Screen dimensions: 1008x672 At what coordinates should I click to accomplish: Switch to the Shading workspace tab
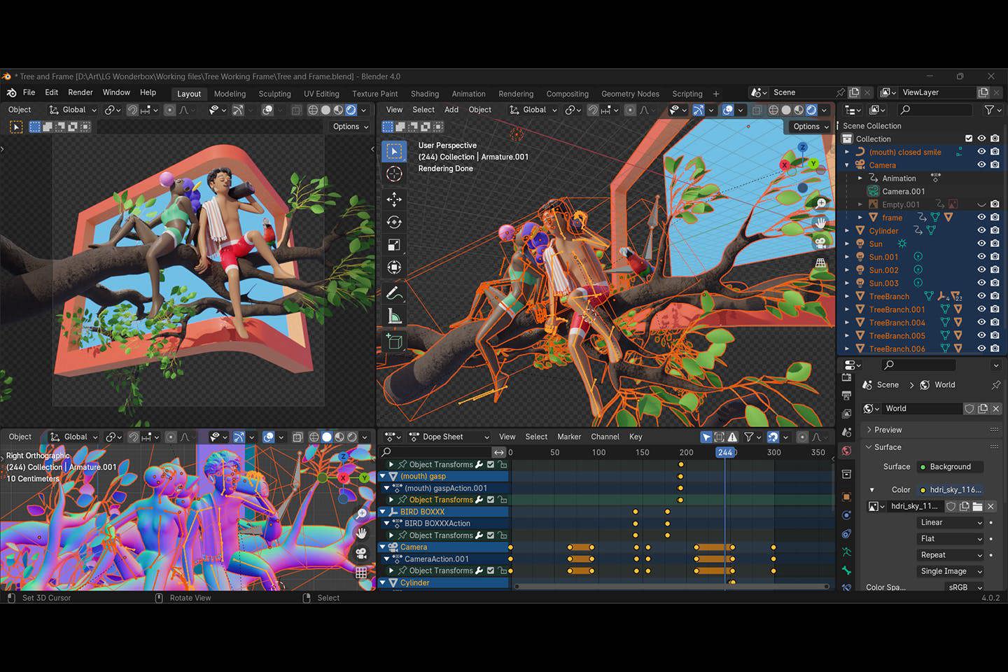pyautogui.click(x=425, y=94)
